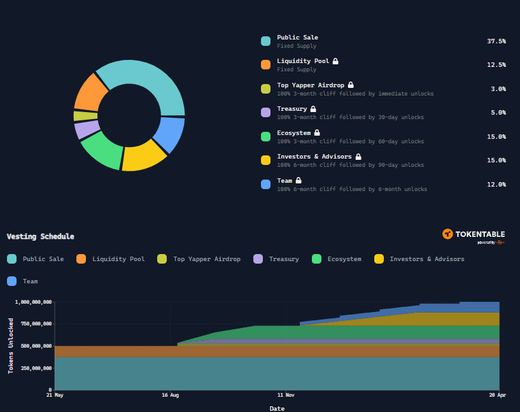Select the olive Top Yapper Airdrop donut segment
Image resolution: width=520 pixels, height=412 pixels.
tap(85, 116)
